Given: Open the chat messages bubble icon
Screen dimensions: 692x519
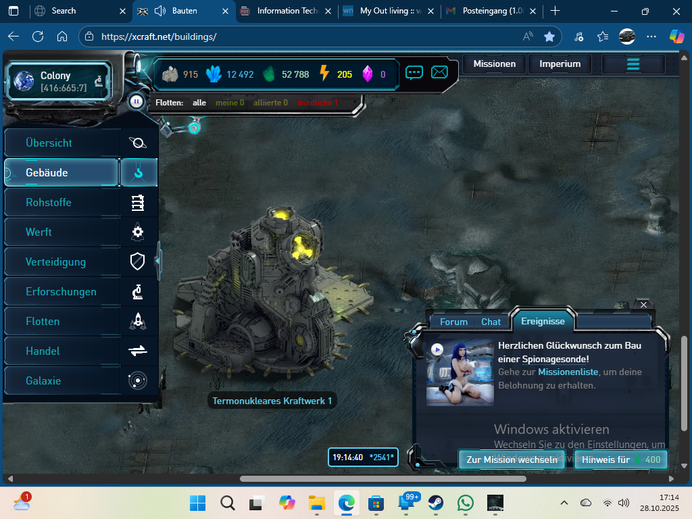Looking at the screenshot, I should (414, 72).
